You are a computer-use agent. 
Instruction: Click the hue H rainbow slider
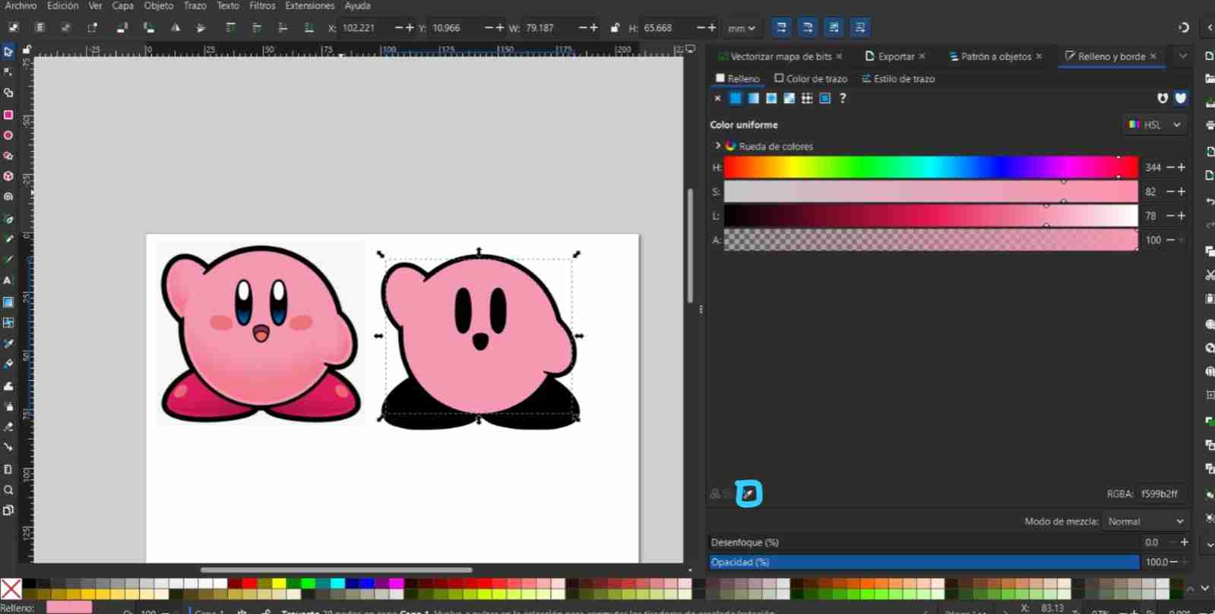tap(931, 167)
